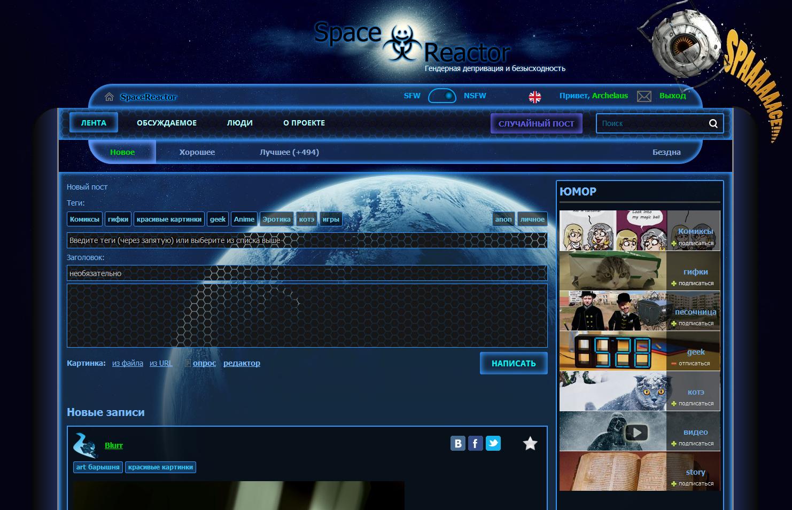Click the Новые записи heading
This screenshot has width=792, height=510.
tap(106, 412)
